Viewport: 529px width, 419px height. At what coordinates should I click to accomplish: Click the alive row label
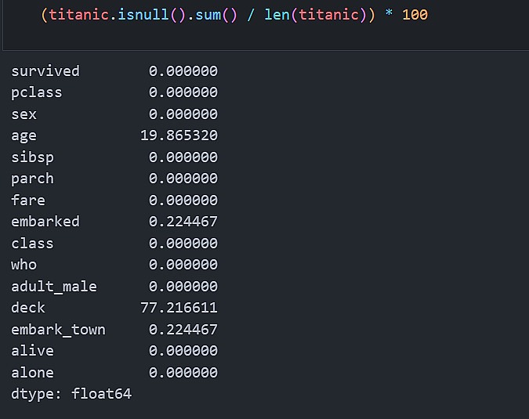click(x=33, y=351)
